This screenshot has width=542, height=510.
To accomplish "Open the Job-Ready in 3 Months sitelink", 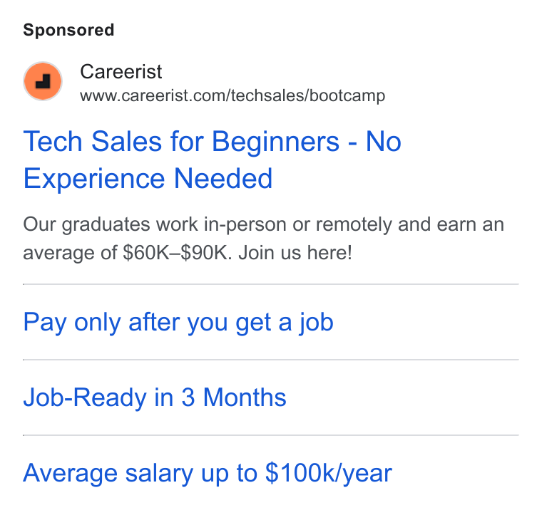I will point(155,397).
